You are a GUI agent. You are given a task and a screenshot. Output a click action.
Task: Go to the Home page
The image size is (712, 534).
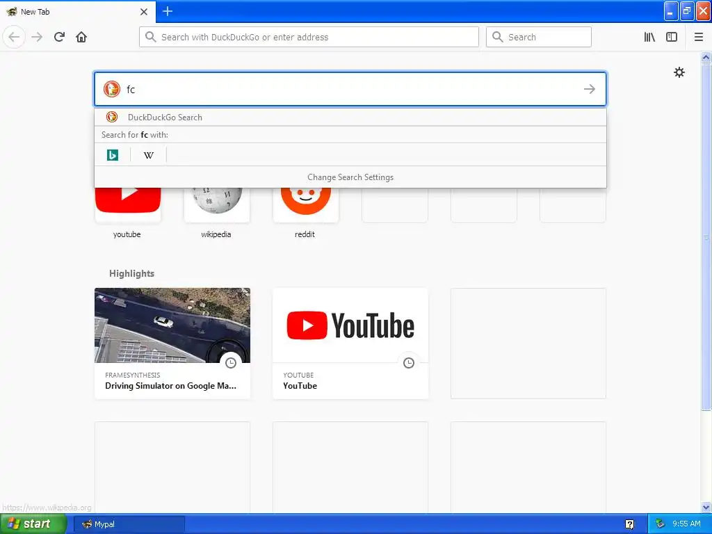[x=81, y=37]
